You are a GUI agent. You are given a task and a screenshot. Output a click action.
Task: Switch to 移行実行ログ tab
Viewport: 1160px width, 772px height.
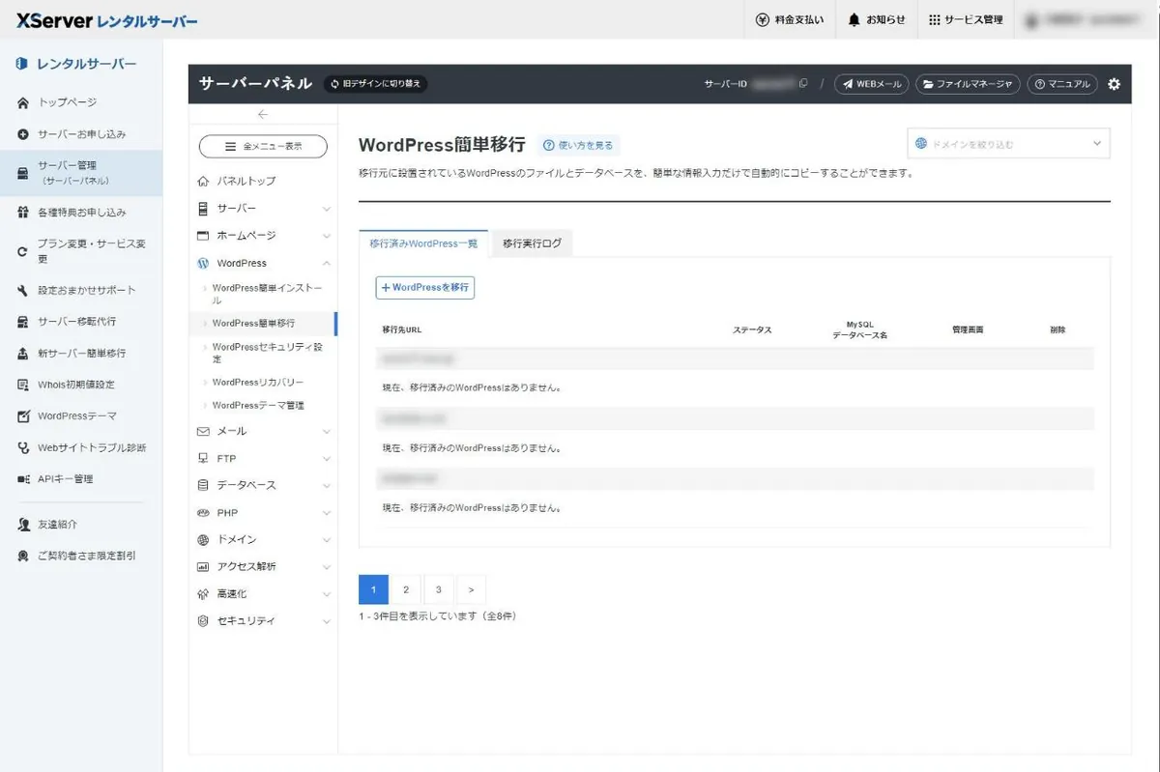[532, 244]
